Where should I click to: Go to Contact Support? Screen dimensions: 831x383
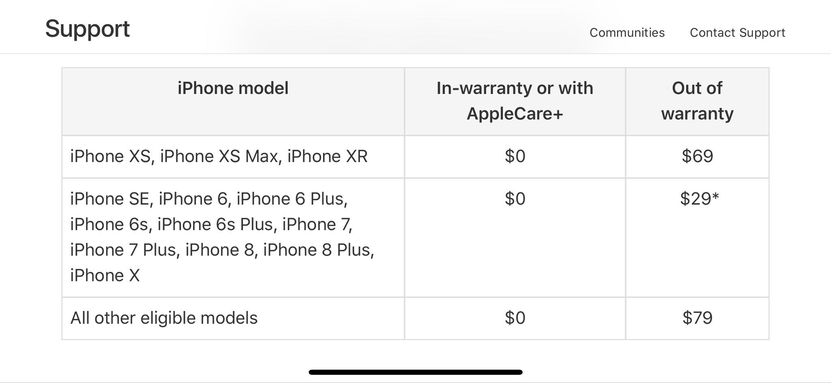pos(737,32)
